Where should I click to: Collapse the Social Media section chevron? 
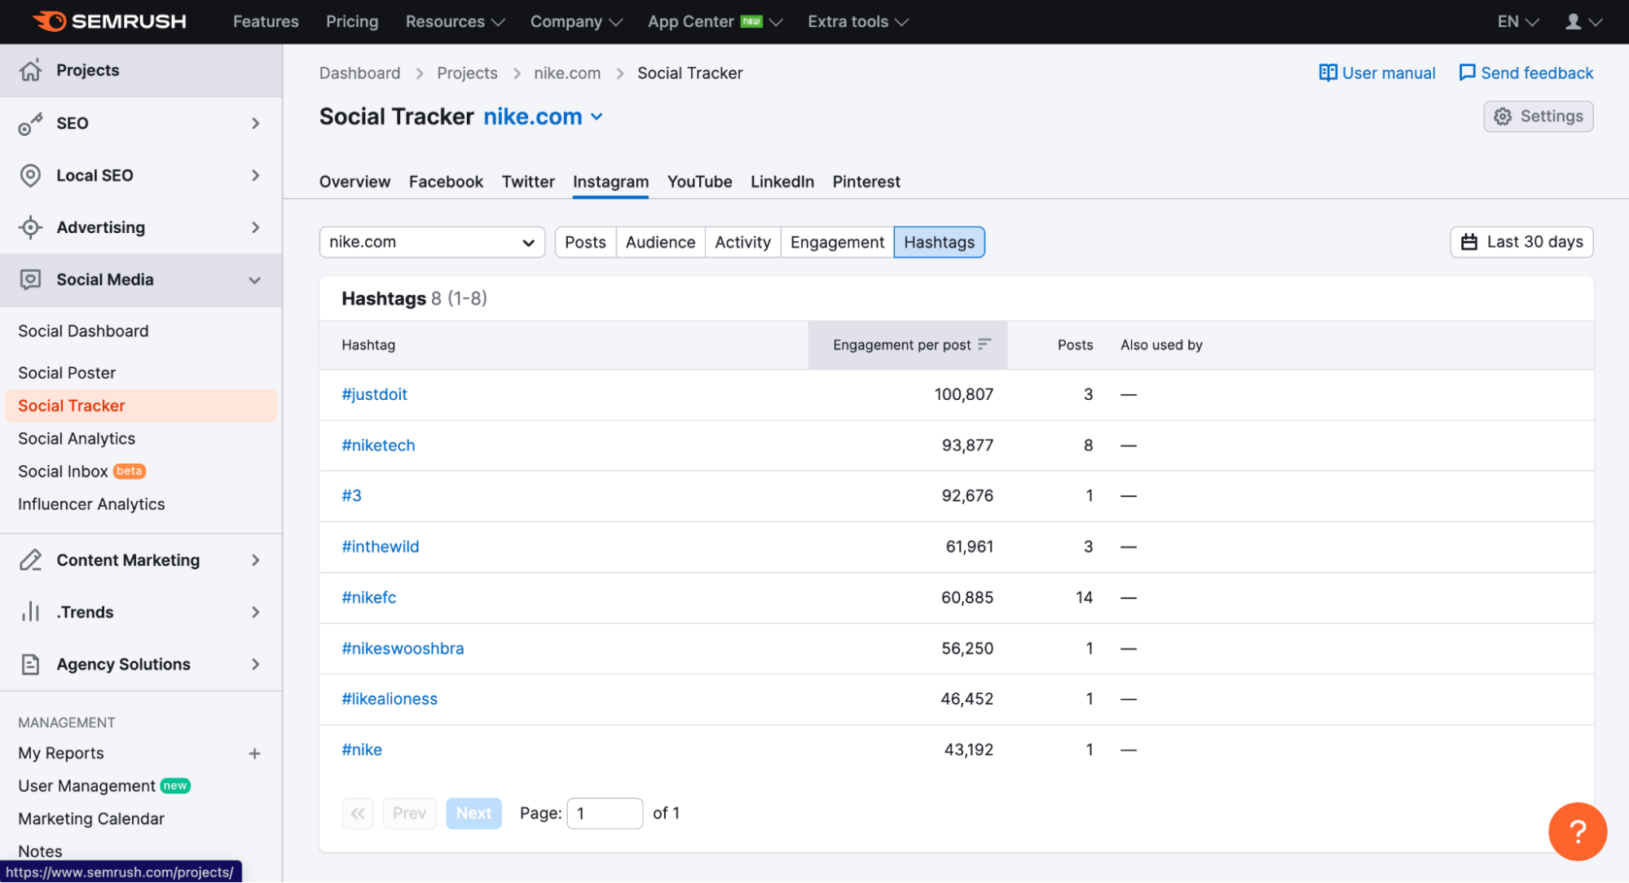coord(254,279)
